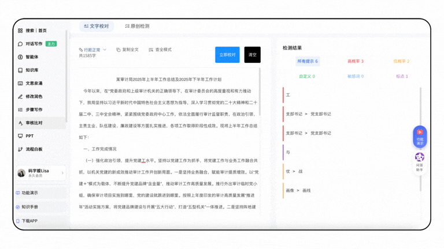Open the 流程白板 flowchart icon
The width and height of the screenshot is (444, 249).
click(x=20, y=149)
